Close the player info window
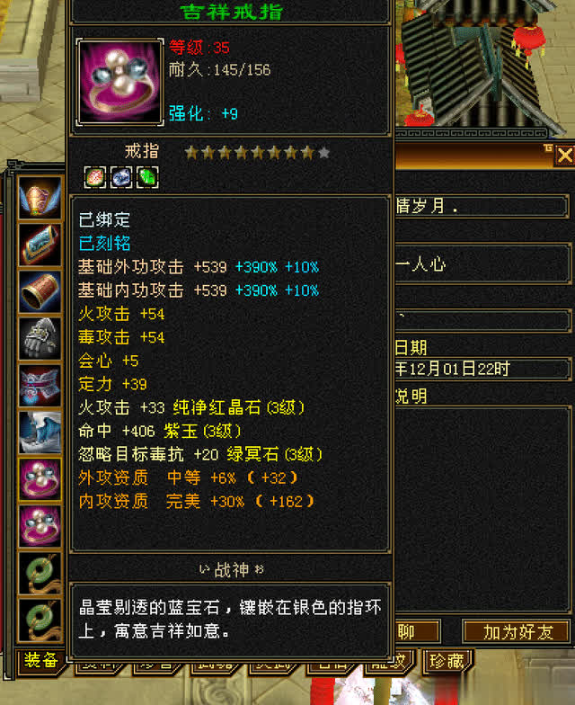This screenshot has height=705, width=575. [x=564, y=156]
